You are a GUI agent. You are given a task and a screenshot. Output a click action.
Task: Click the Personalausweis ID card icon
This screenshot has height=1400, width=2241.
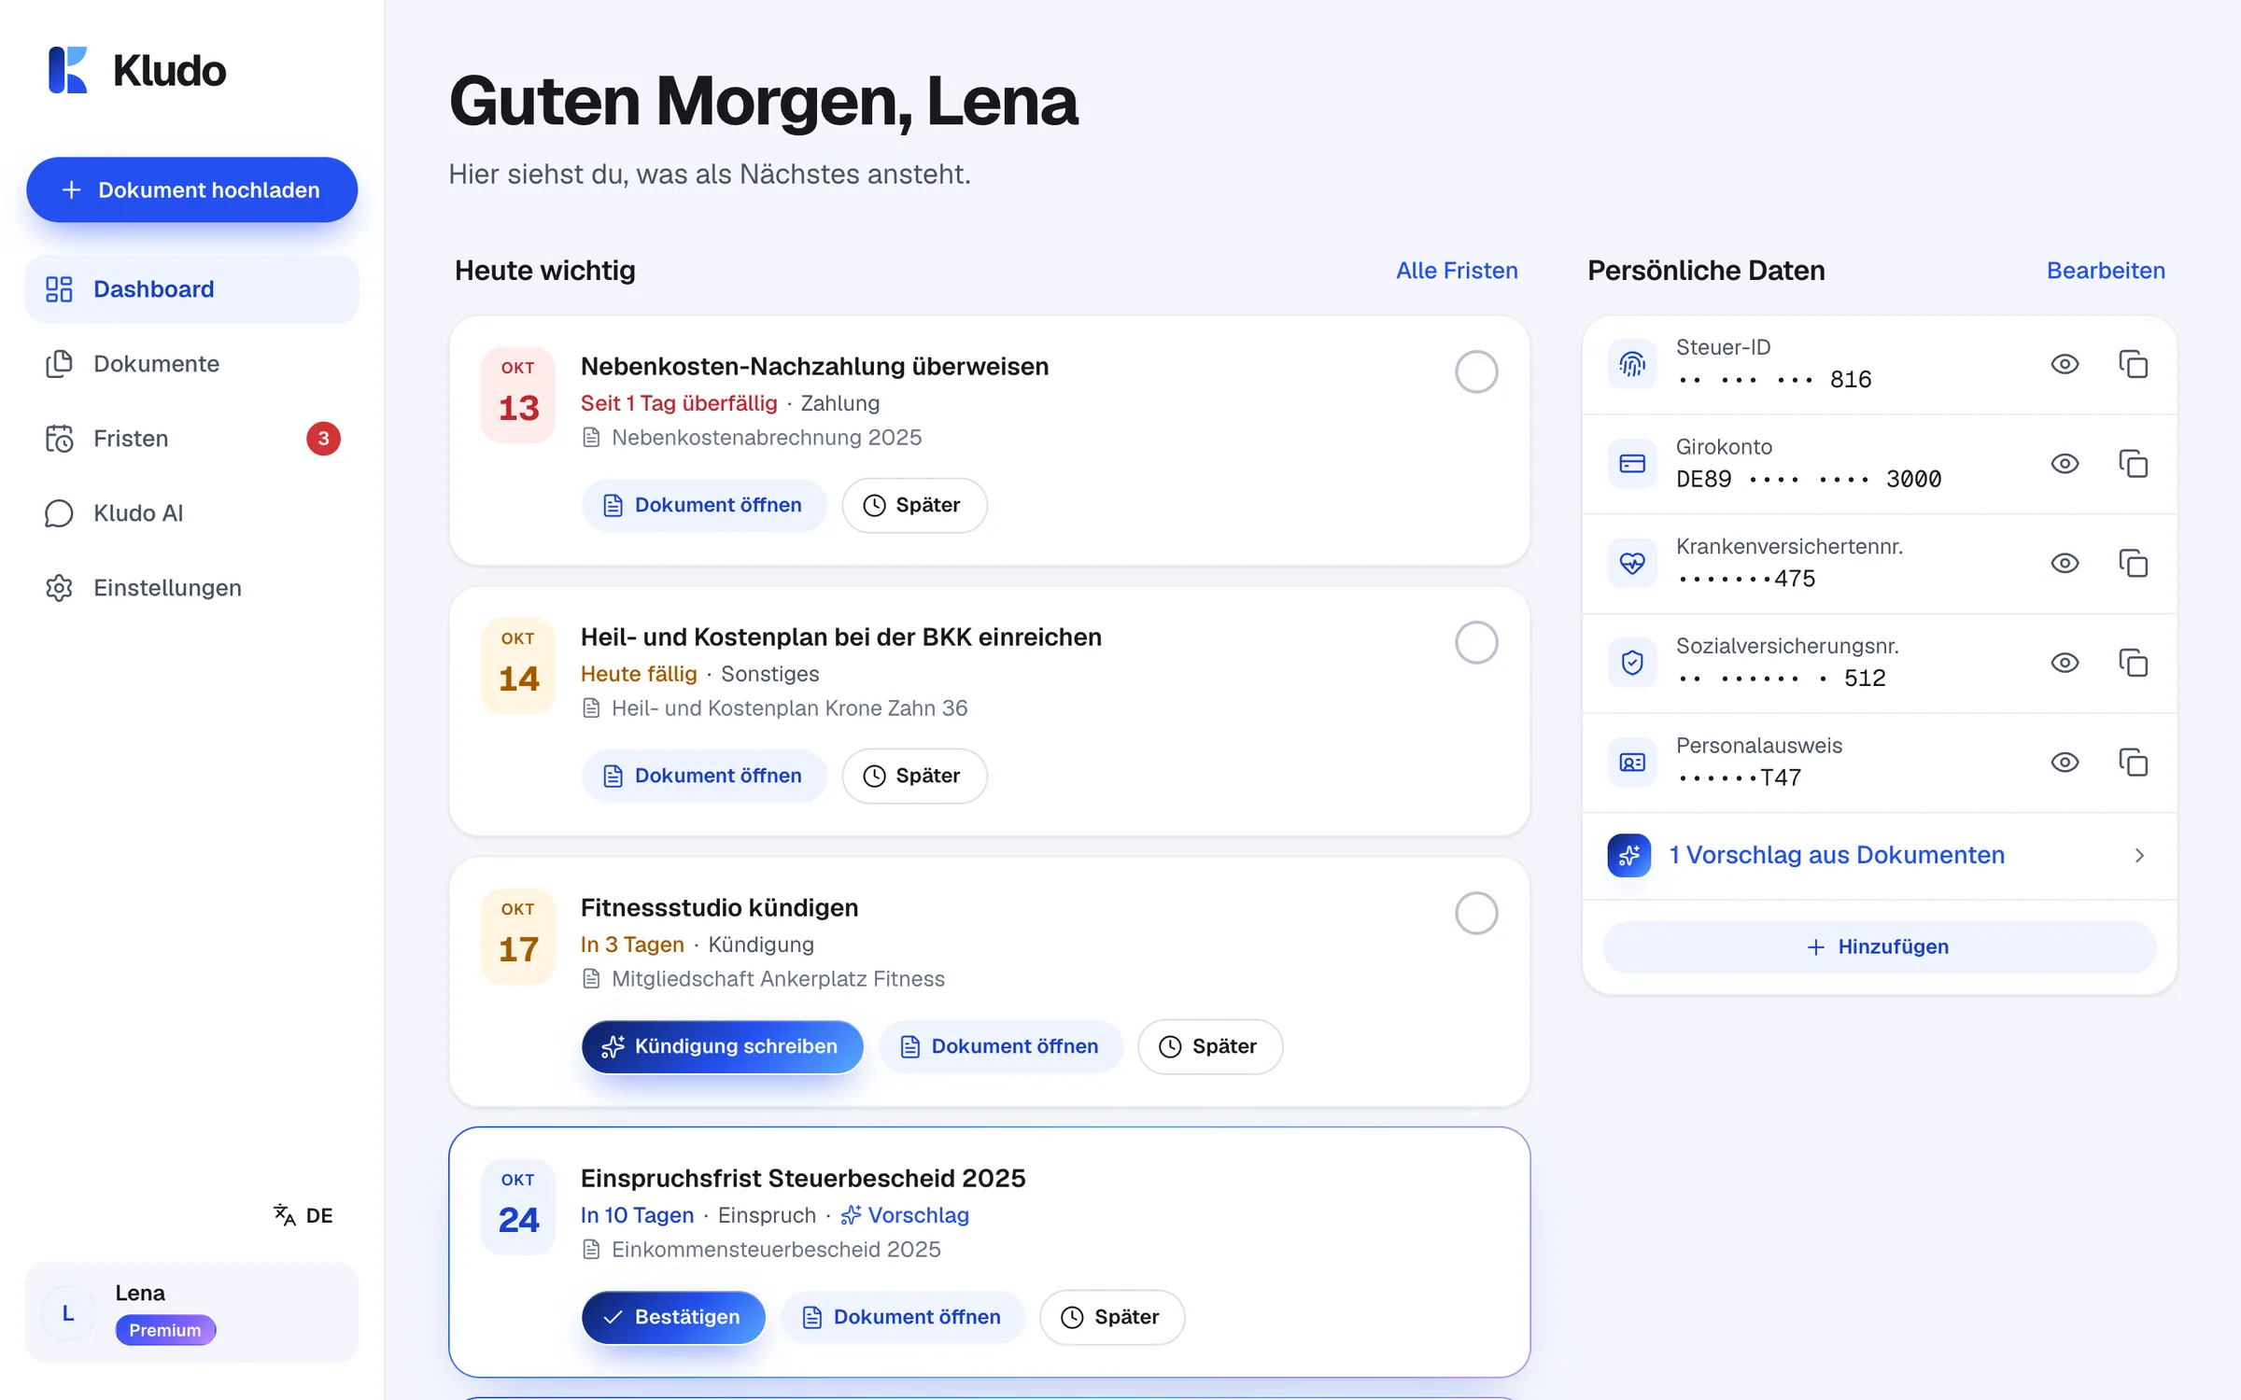tap(1632, 763)
